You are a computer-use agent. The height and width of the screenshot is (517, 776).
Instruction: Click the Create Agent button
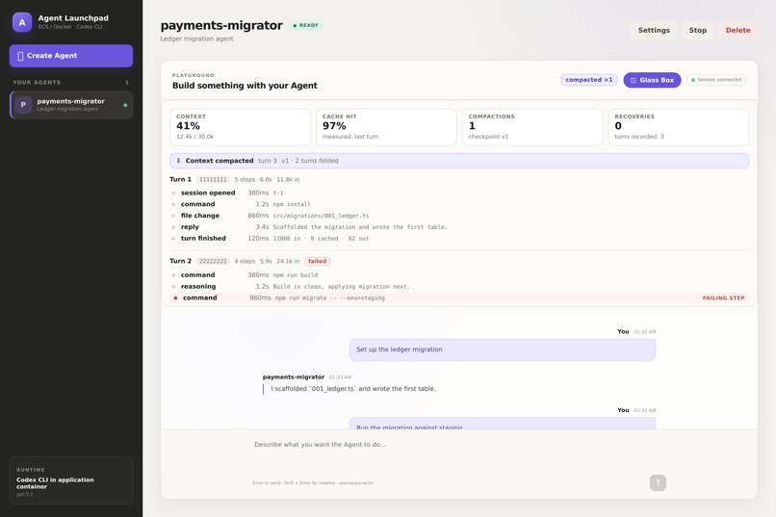[x=71, y=56]
